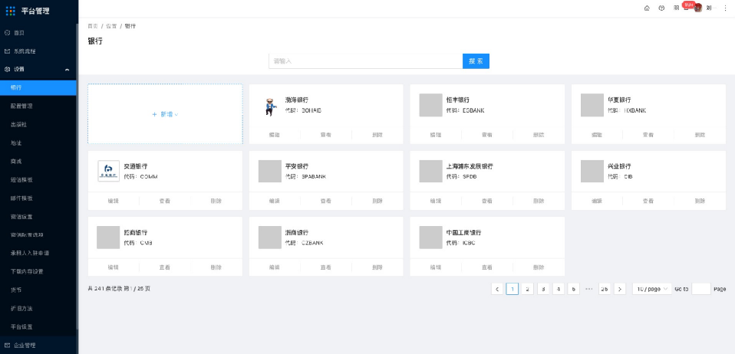Click the 首页 breadcrumb link
The image size is (735, 354).
click(x=93, y=26)
